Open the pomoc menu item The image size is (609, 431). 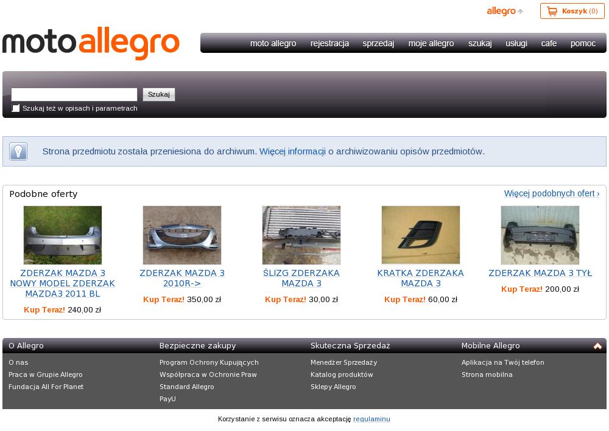point(583,43)
